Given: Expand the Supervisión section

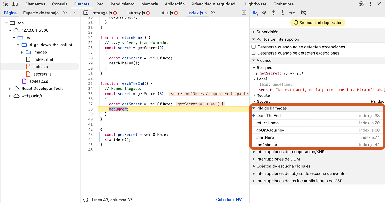Looking at the screenshot, I should tap(254, 32).
